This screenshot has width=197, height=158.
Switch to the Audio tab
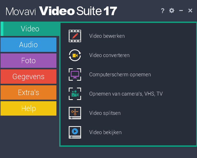[x=28, y=45]
